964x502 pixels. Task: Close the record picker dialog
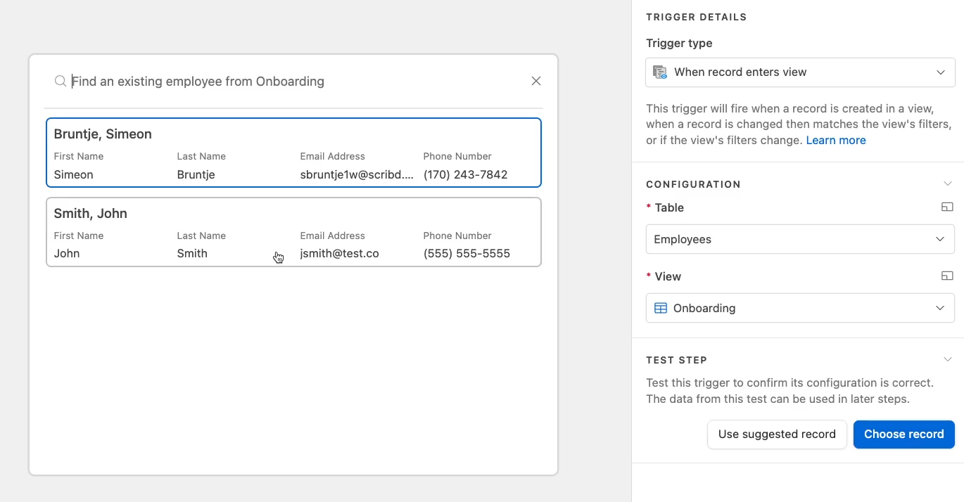536,82
